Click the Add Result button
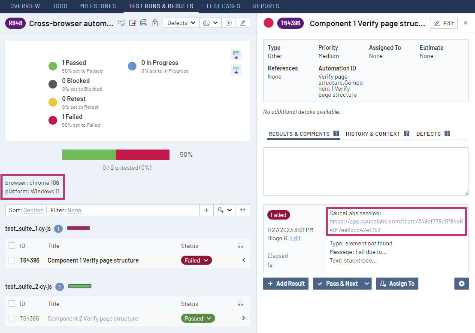Image resolution: width=475 pixels, height=333 pixels. (x=285, y=284)
